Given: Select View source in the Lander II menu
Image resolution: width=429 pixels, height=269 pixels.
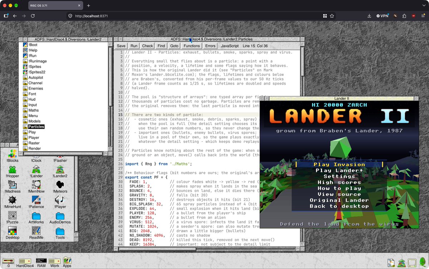Looking at the screenshot, I should 339,194.
